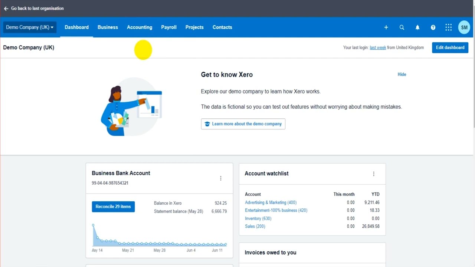Click the Account watchlist heading
Screen dimensions: 475x267
point(266,174)
